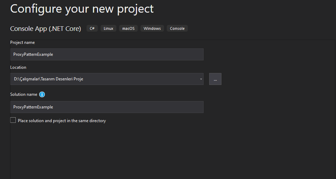The height and width of the screenshot is (179, 336).
Task: Select the Linux platform tag
Action: [108, 28]
